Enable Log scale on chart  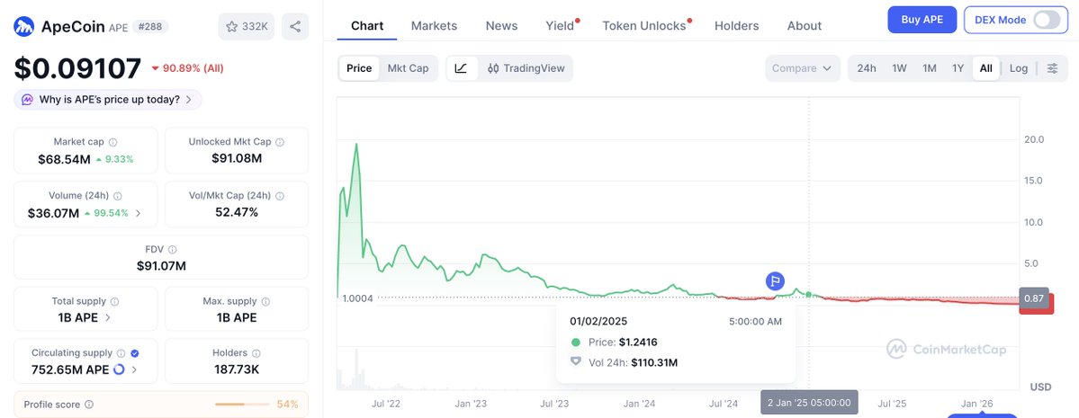(1018, 68)
